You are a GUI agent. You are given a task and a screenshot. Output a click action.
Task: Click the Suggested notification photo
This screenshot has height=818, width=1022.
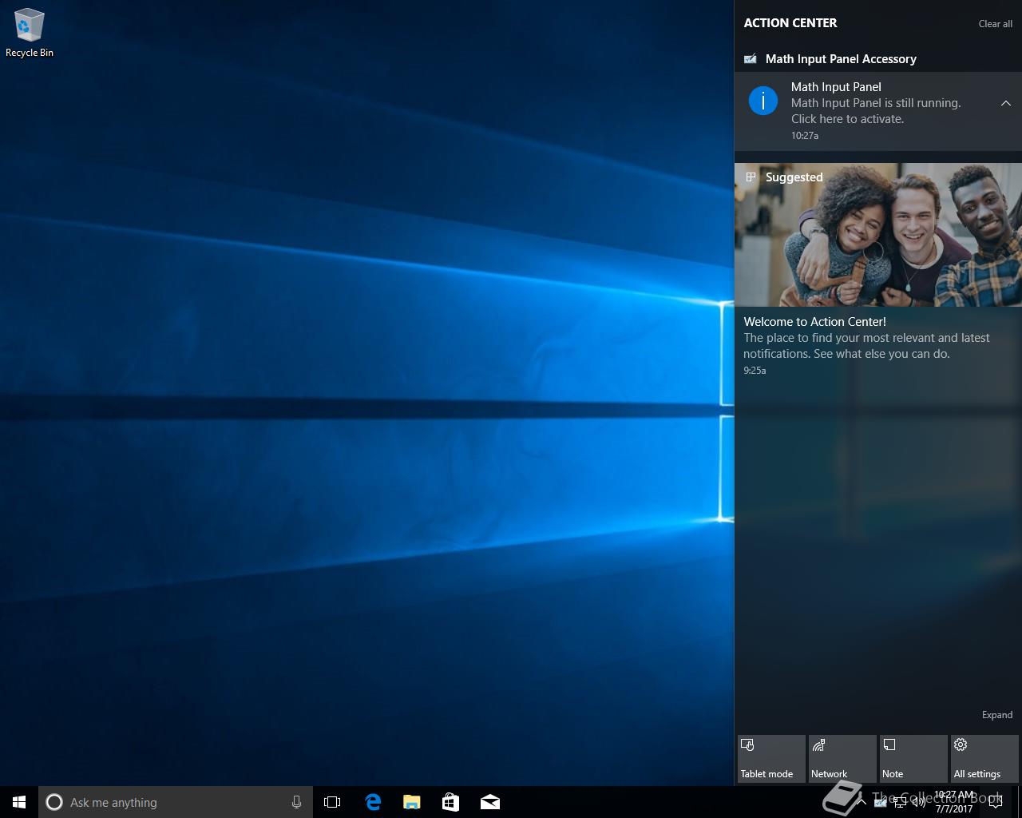(x=877, y=236)
